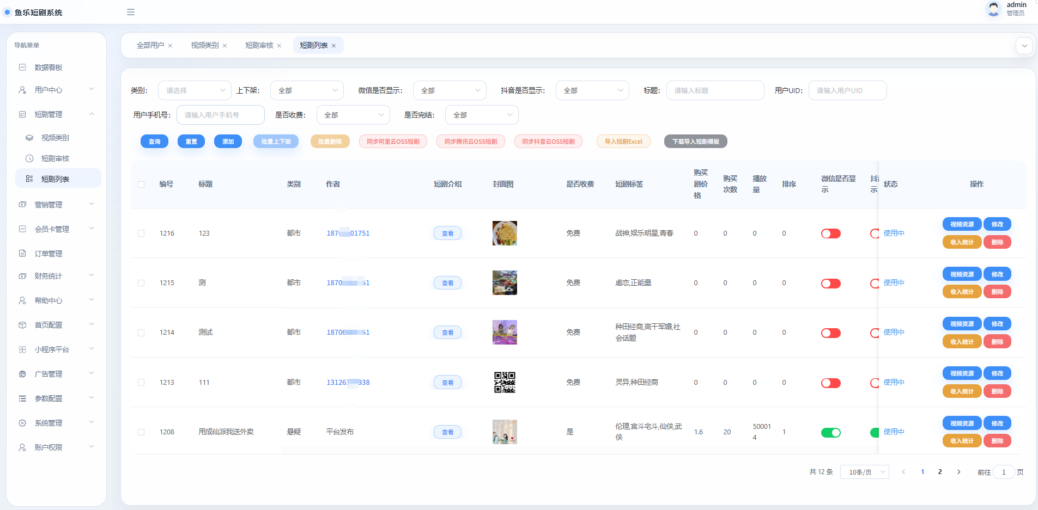Click the 查询 button
1038x510 pixels.
coord(155,142)
